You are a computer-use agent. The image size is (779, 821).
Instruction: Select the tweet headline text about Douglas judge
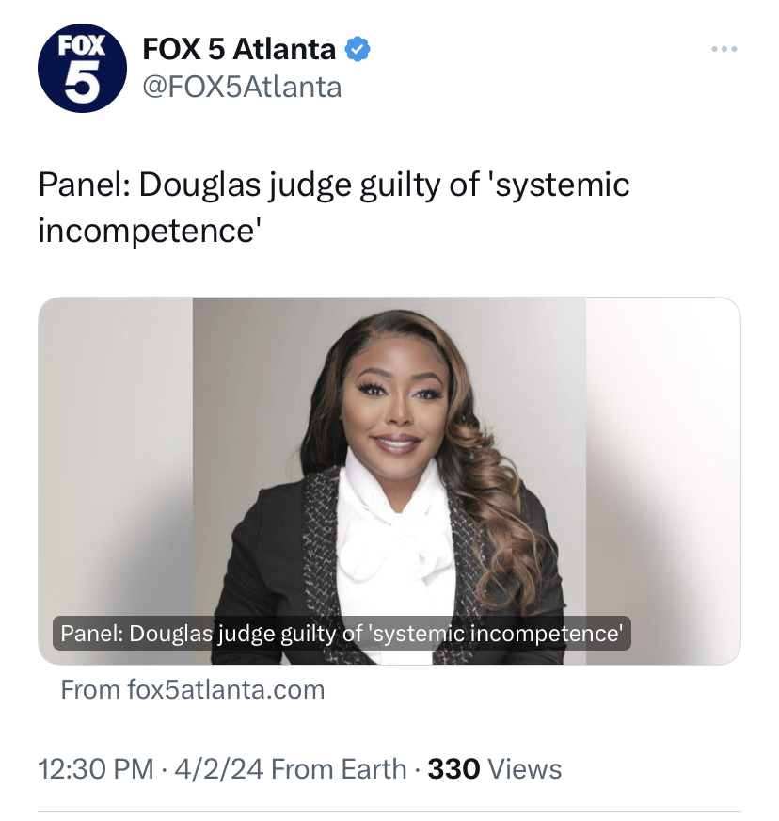coord(334,207)
